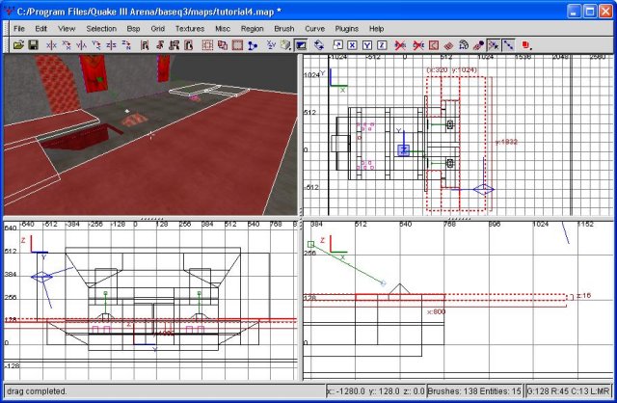Click the x: -1280.0 y: 128.0 coordinates readout
Screen dimensions: 617x403
[376, 391]
